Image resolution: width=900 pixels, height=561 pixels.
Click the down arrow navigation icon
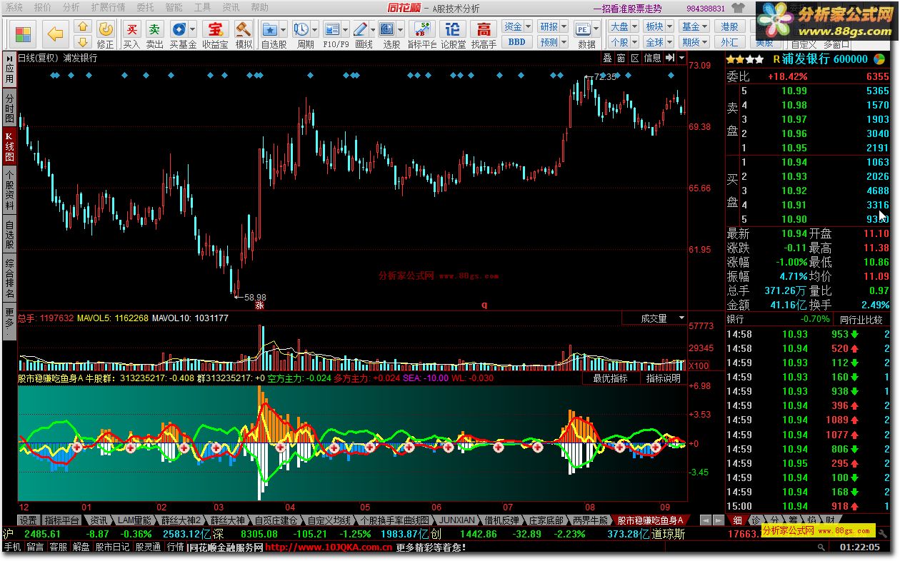pos(83,42)
